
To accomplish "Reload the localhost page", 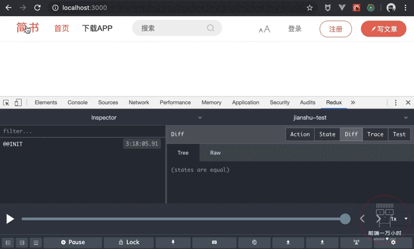I will point(37,7).
